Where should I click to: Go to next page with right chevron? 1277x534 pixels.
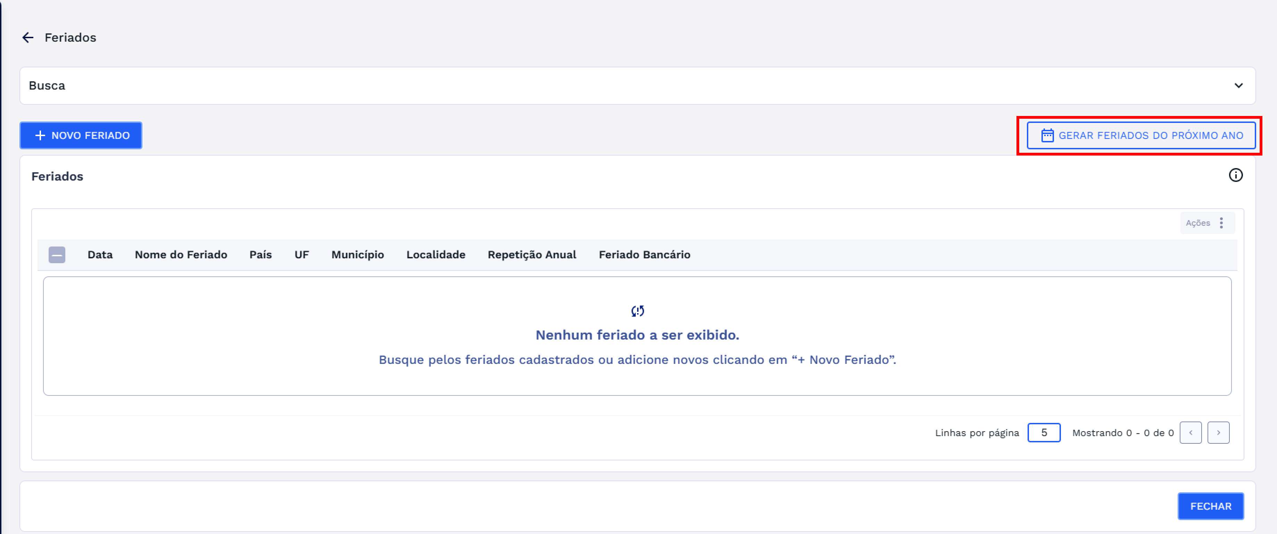tap(1218, 433)
